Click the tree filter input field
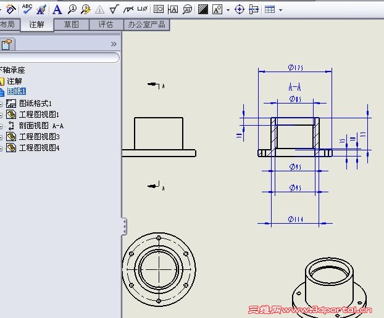 (x=59, y=58)
